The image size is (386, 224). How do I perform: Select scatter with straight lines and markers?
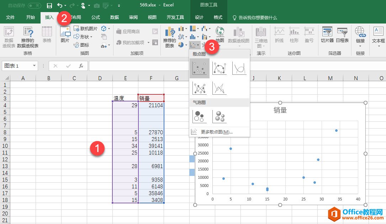tap(199, 88)
